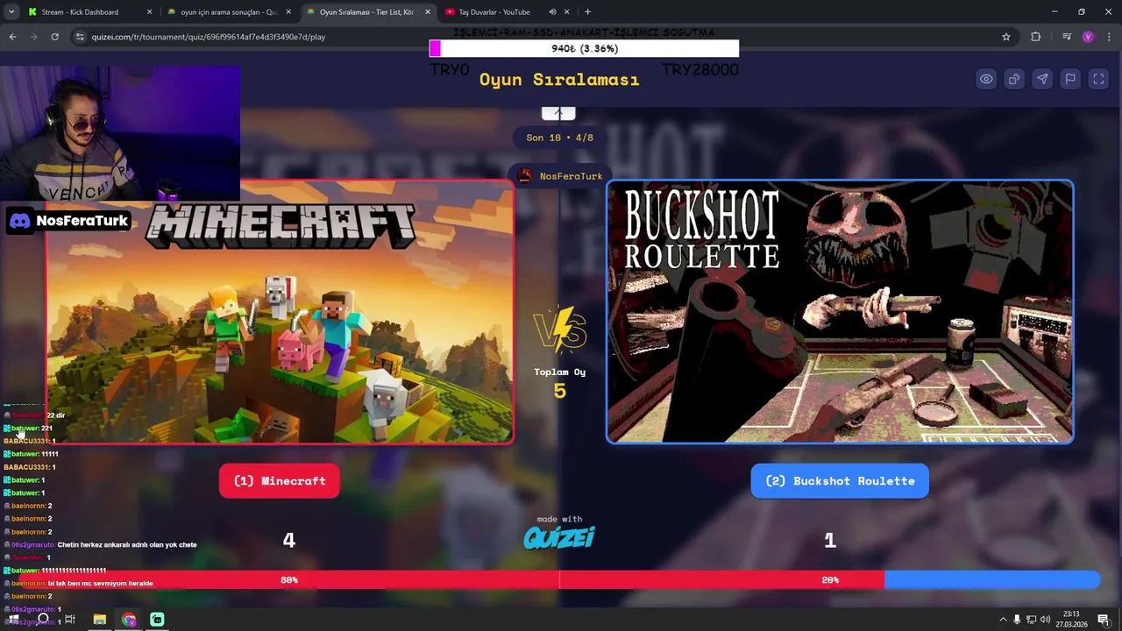Screen dimensions: 1122x631
Task: Enter fullscreen mode icon on Quizei
Action: 1098,79
